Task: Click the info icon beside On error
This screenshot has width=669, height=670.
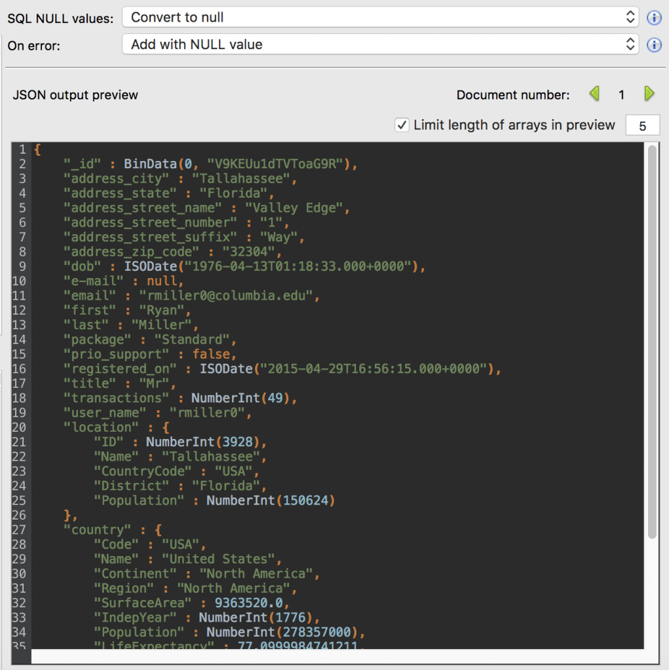Action: pos(654,44)
